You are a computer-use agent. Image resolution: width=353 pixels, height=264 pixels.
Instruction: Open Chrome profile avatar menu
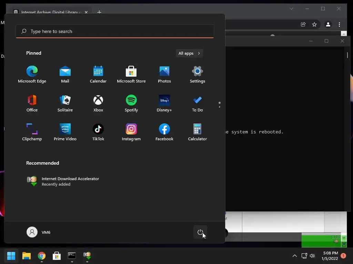coord(328,24)
